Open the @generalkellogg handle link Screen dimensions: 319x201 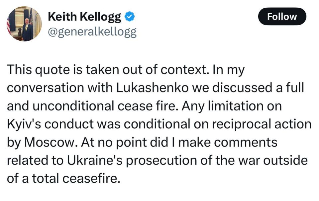(x=92, y=32)
